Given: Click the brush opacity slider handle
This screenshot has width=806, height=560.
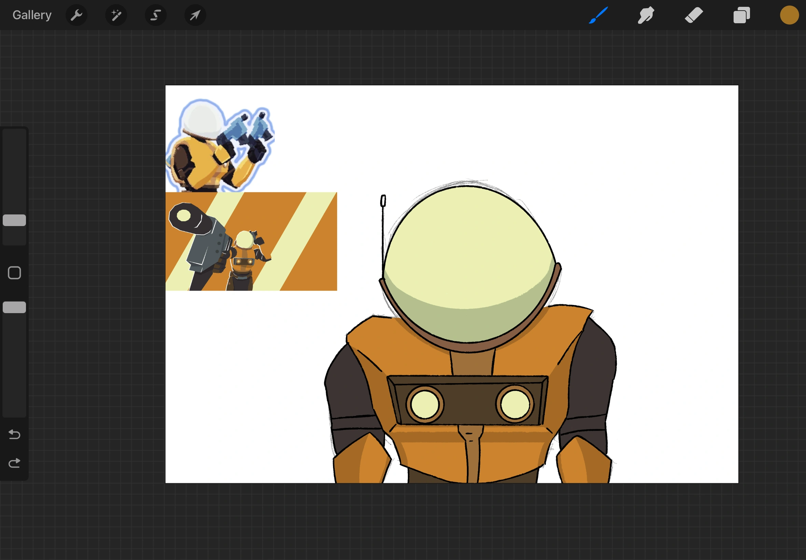Looking at the screenshot, I should [x=14, y=307].
